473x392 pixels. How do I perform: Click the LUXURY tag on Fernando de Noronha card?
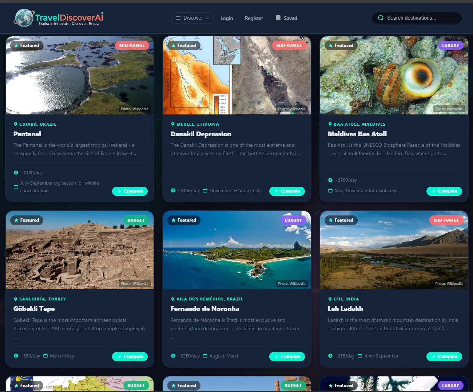click(x=294, y=220)
